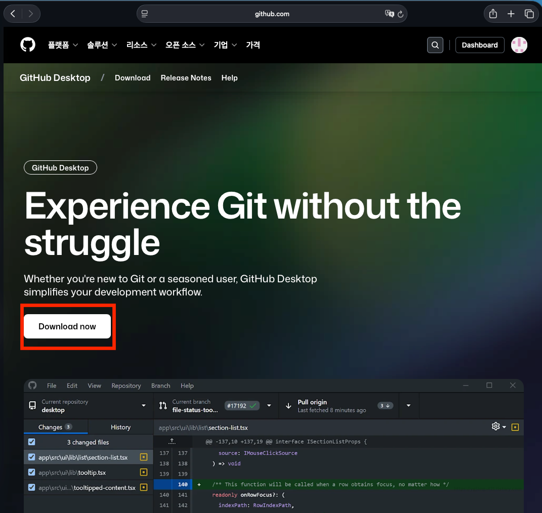Open the 가격 pricing link
The width and height of the screenshot is (542, 513).
253,45
